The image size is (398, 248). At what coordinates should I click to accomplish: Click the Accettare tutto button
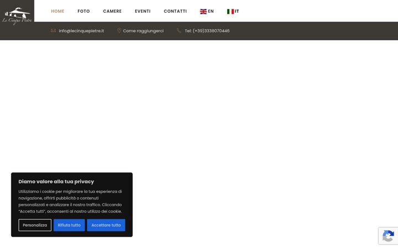click(x=106, y=225)
